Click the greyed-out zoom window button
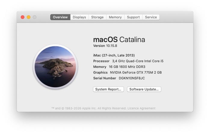 click(x=35, y=17)
